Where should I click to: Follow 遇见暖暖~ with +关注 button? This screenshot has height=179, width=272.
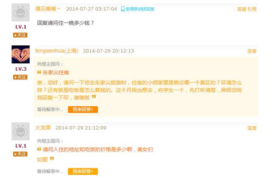(20, 35)
